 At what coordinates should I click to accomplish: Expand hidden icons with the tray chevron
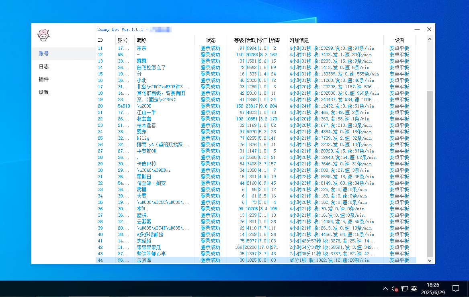385,289
